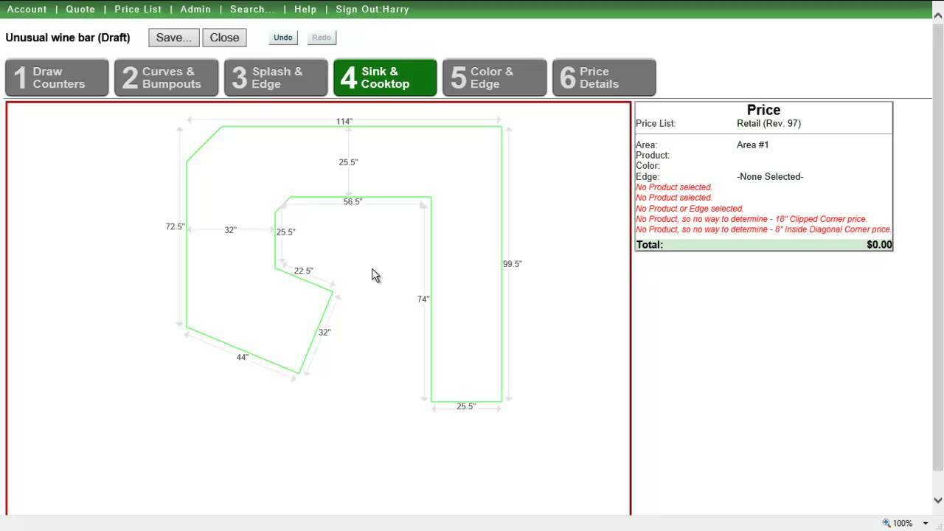Click the zoom magnifier icon in status bar
The image size is (944, 531).
coord(886,523)
